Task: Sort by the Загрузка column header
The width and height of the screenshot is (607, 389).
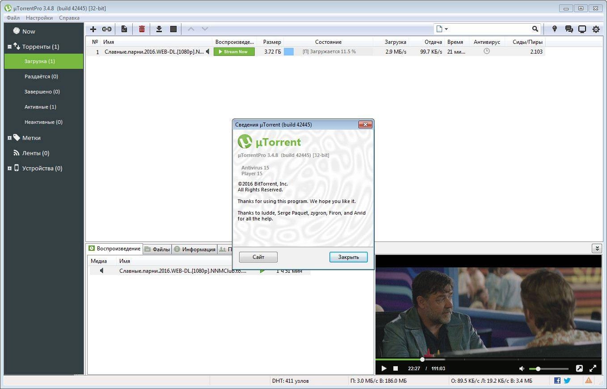Action: 391,42
